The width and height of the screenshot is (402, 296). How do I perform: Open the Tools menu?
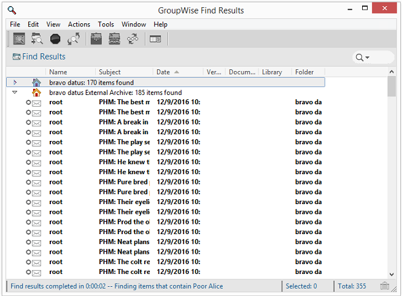(106, 25)
